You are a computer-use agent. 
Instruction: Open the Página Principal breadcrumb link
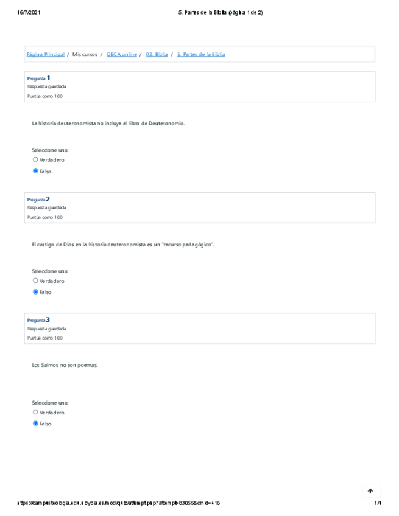(x=45, y=54)
